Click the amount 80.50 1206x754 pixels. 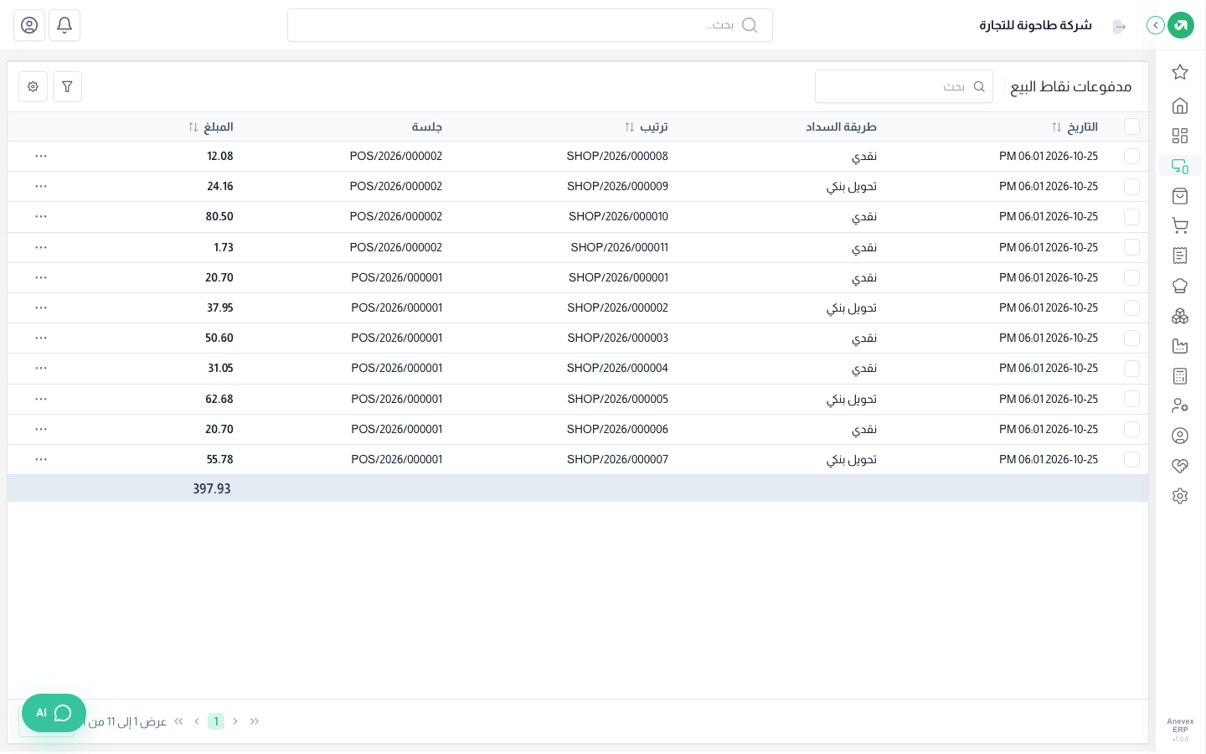(219, 217)
